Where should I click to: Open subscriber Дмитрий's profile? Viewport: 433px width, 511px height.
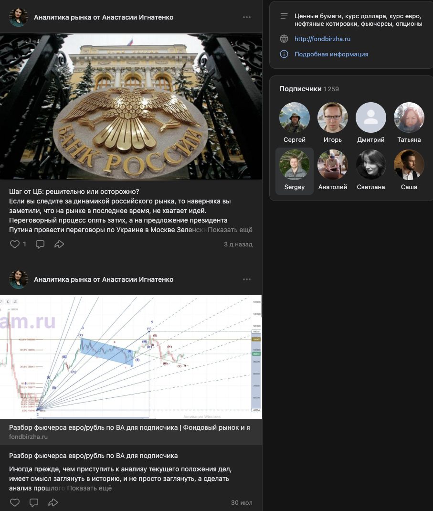(x=371, y=123)
